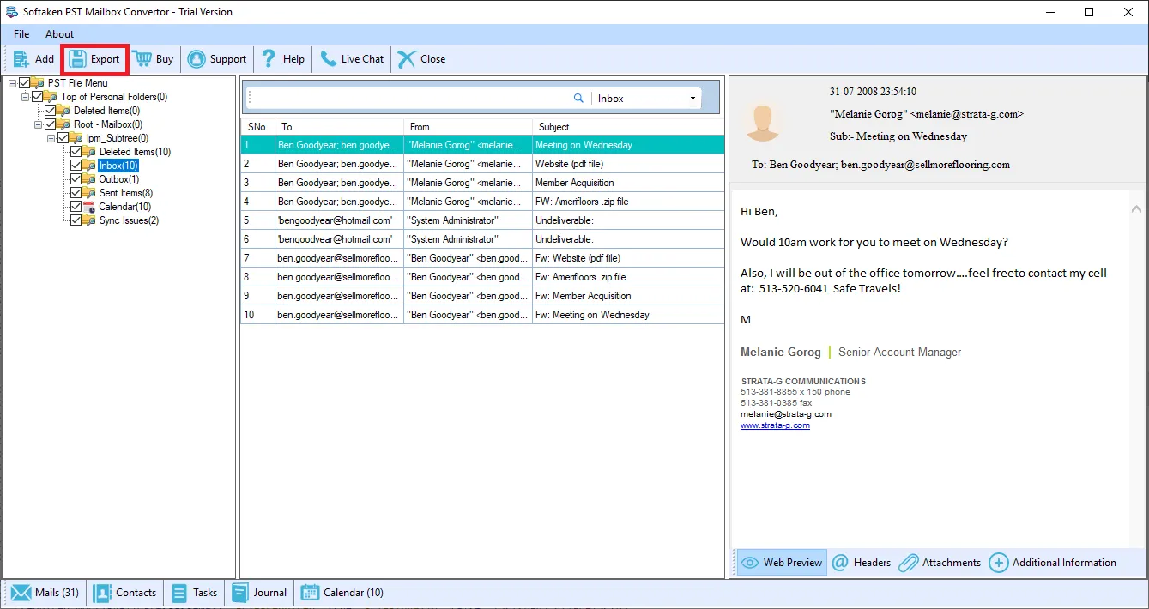Select row 10 Fw: Meeting on Wednesday
This screenshot has height=609, width=1149.
pyautogui.click(x=482, y=315)
